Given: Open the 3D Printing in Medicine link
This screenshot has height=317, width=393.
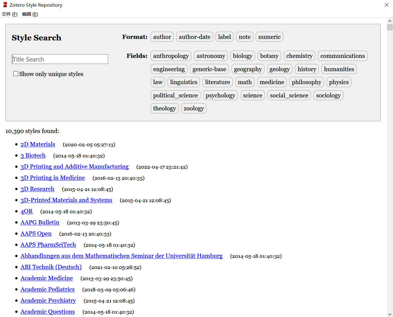Looking at the screenshot, I should click(53, 178).
